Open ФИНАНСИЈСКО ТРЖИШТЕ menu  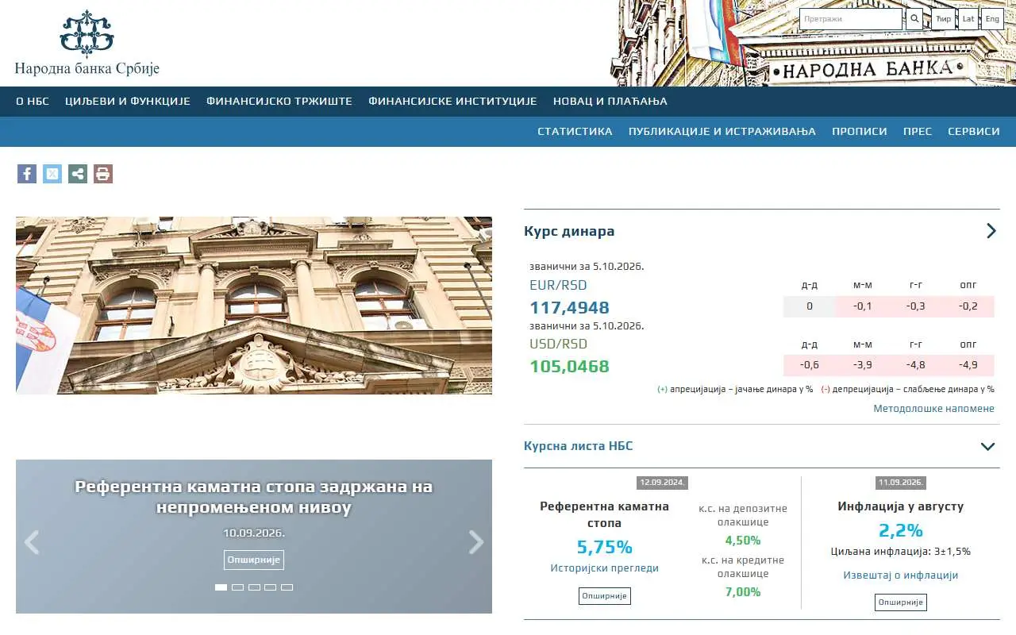pyautogui.click(x=279, y=102)
